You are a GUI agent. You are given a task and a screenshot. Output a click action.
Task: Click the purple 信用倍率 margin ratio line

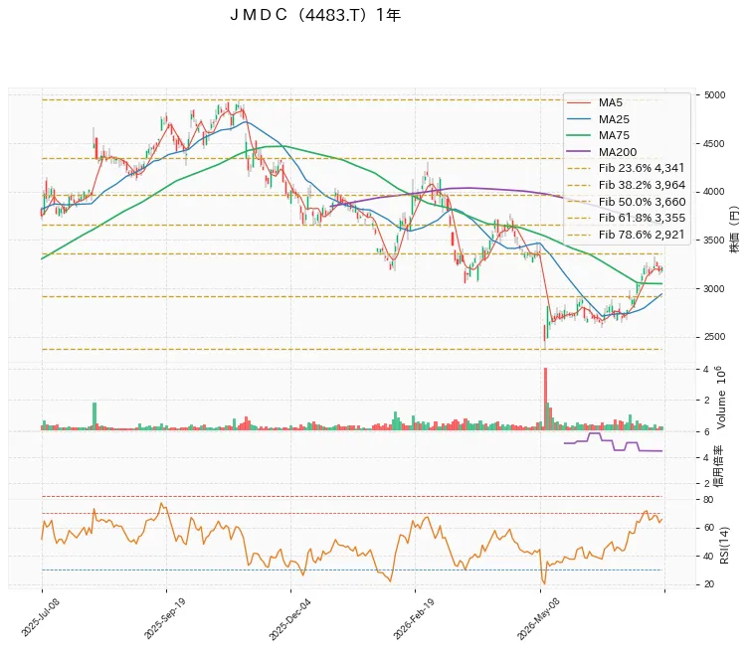click(x=613, y=443)
